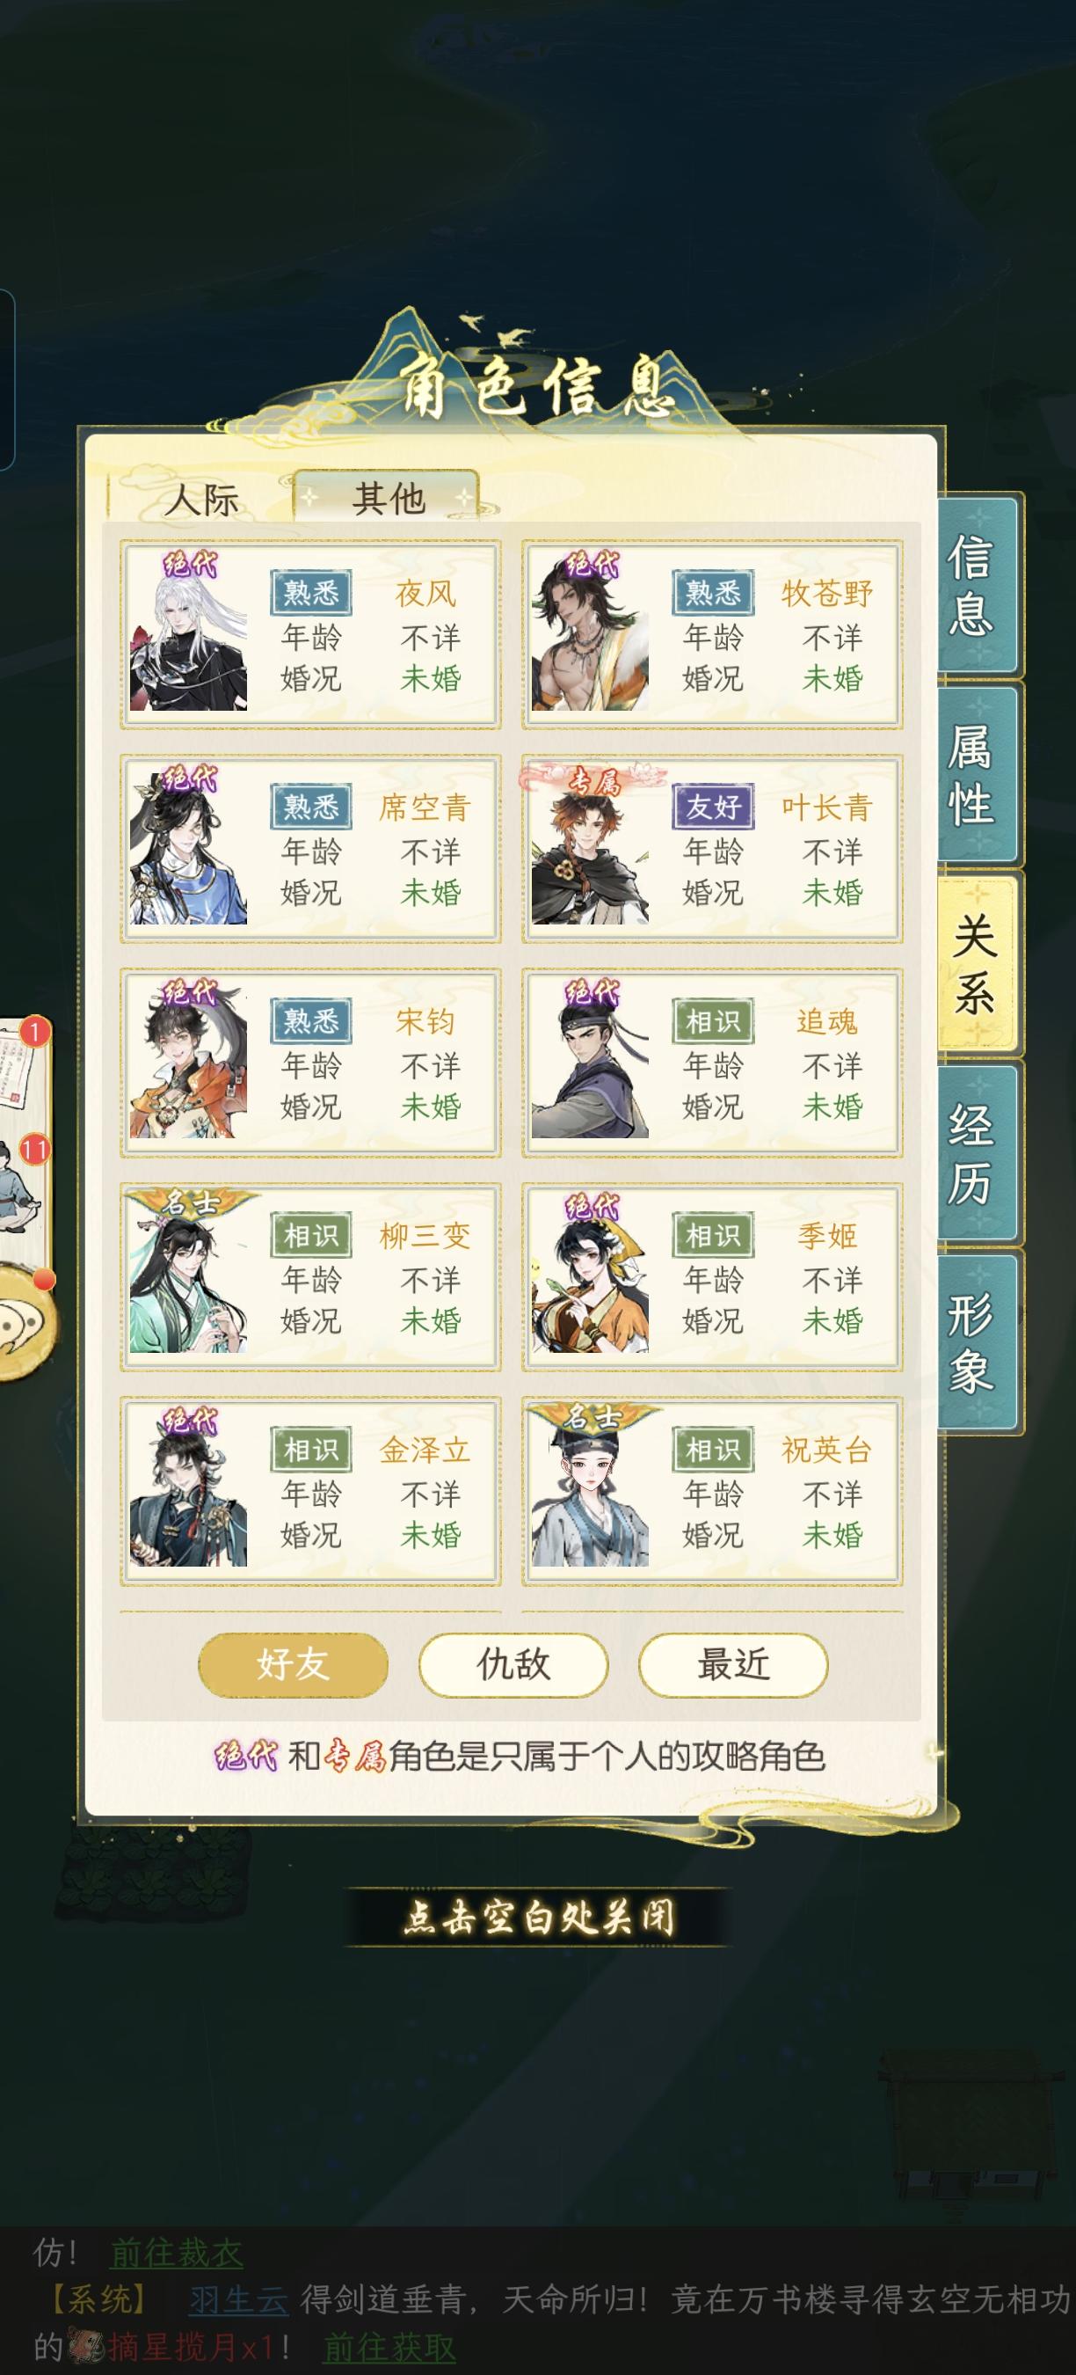Click the 熟悉 relationship badge for 席空青

pos(311,807)
